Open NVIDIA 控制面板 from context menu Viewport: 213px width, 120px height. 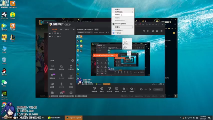123,24
